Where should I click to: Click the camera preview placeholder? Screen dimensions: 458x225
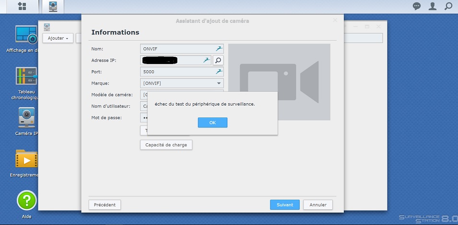(x=279, y=82)
